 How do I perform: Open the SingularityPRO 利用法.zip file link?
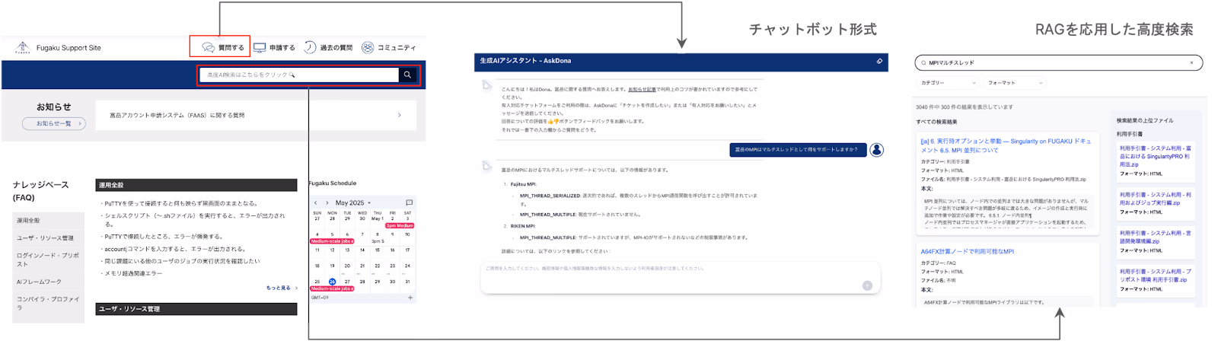[x=1156, y=156]
